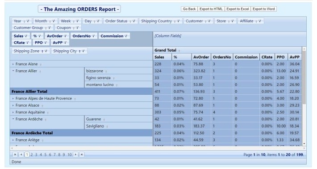The image size is (317, 169).
Task: Click Export to Excel
Action: coord(238,9)
